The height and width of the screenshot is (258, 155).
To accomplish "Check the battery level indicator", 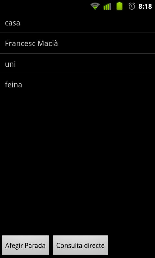I will [x=119, y=6].
